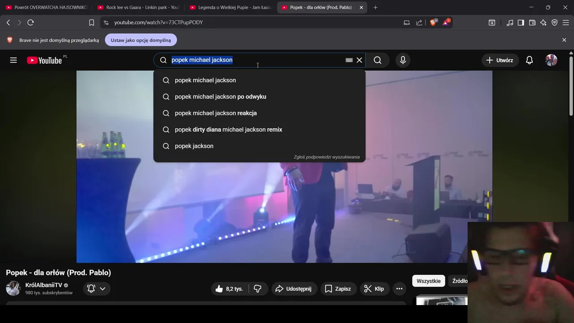Click browser share page icon
The width and height of the screenshot is (574, 323).
pyautogui.click(x=419, y=22)
